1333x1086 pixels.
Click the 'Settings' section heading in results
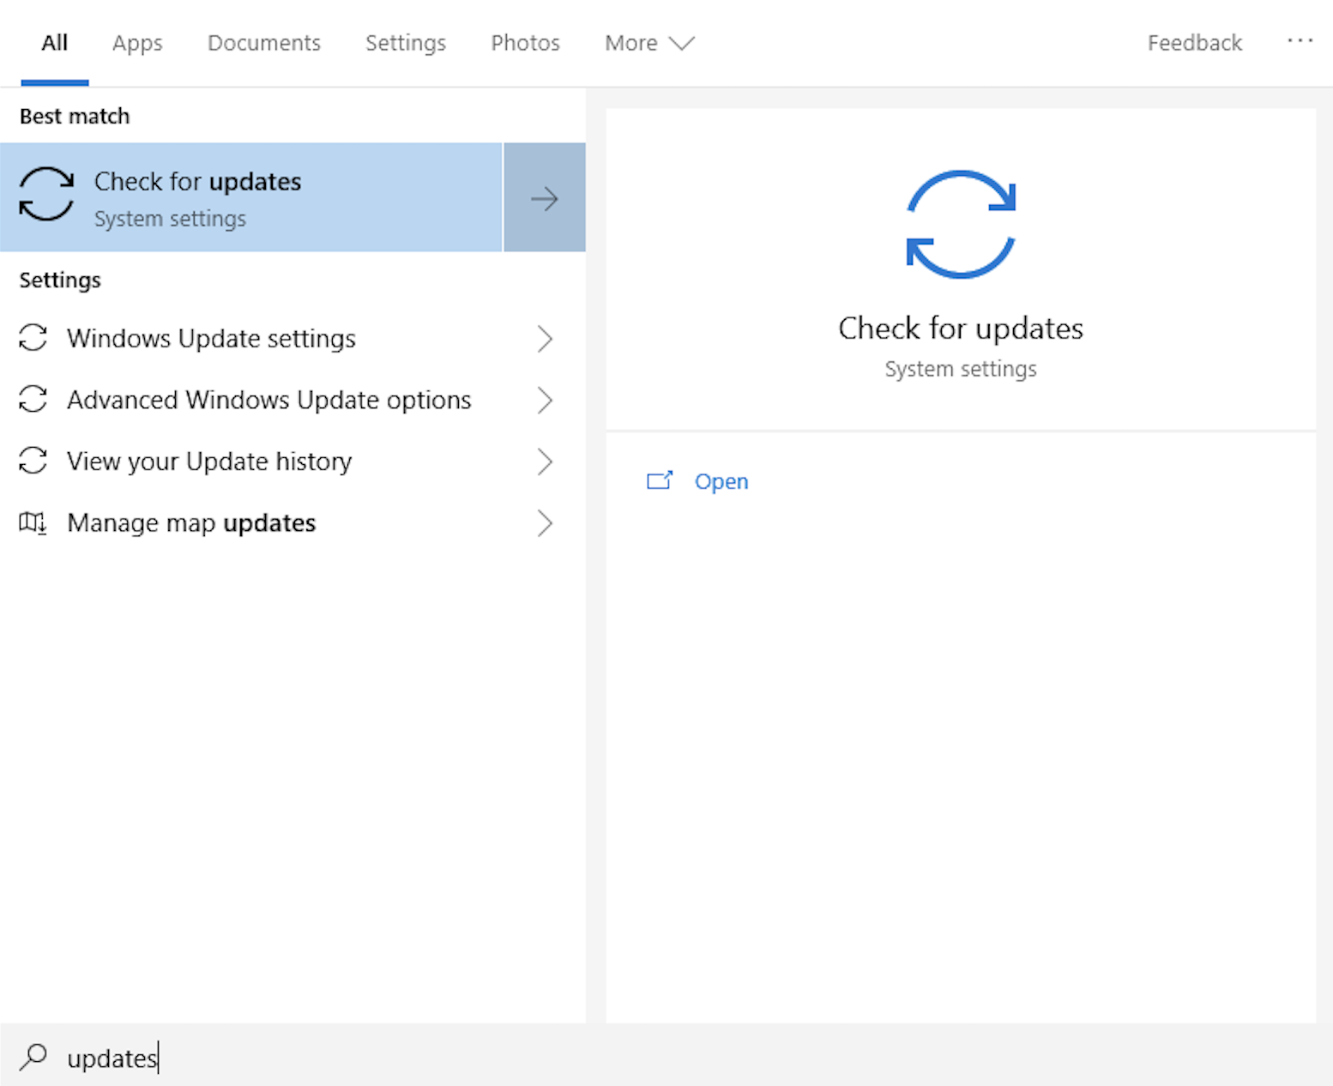click(60, 280)
